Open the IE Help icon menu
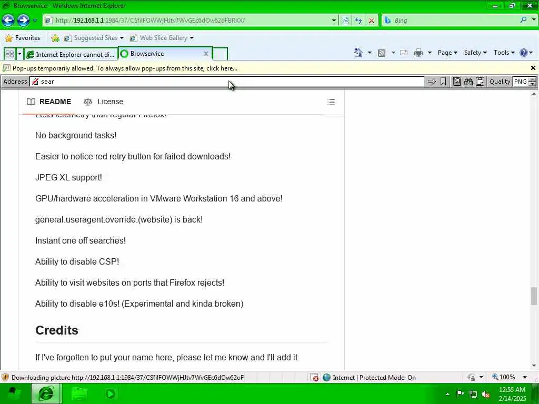The image size is (539, 404). [526, 53]
